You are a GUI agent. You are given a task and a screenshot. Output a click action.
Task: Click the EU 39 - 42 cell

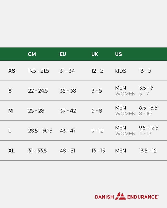[68, 111]
